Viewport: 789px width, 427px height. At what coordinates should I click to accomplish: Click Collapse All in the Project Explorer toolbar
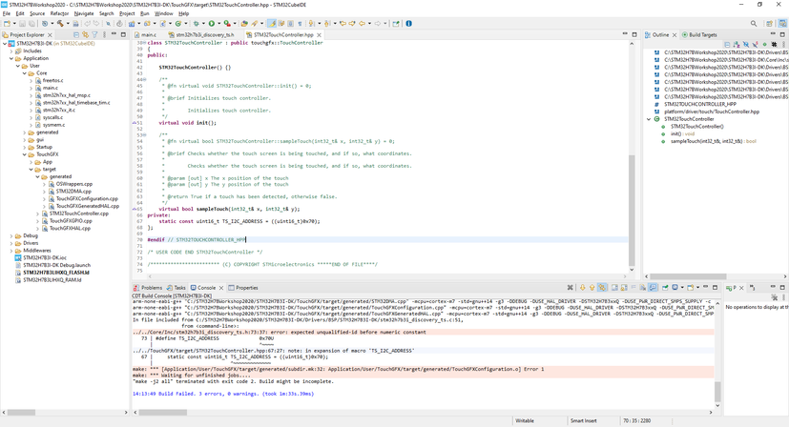click(76, 34)
